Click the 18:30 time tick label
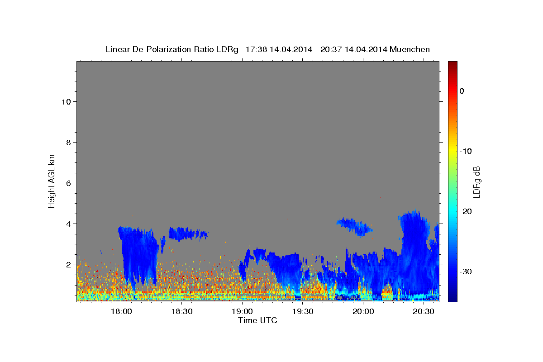The width and height of the screenshot is (543, 362). click(182, 311)
